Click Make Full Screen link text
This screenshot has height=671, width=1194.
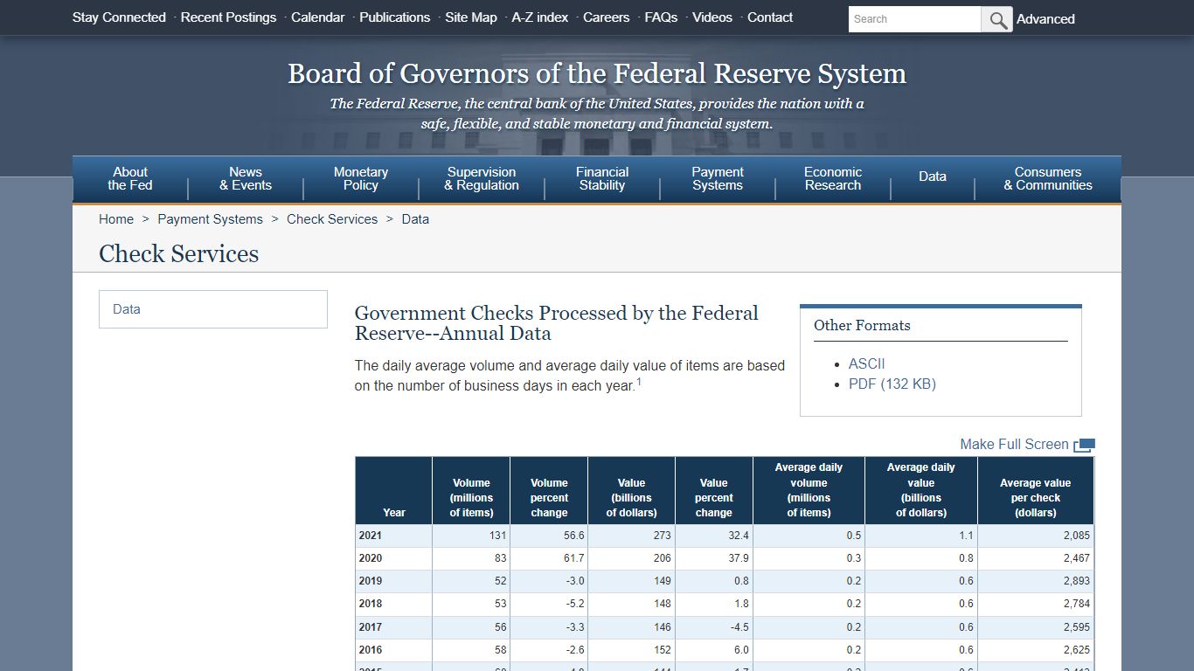click(x=1014, y=445)
